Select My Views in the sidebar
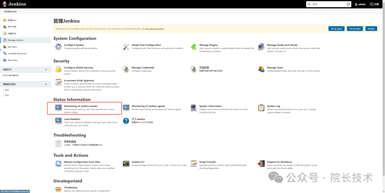 pyautogui.click(x=12, y=47)
